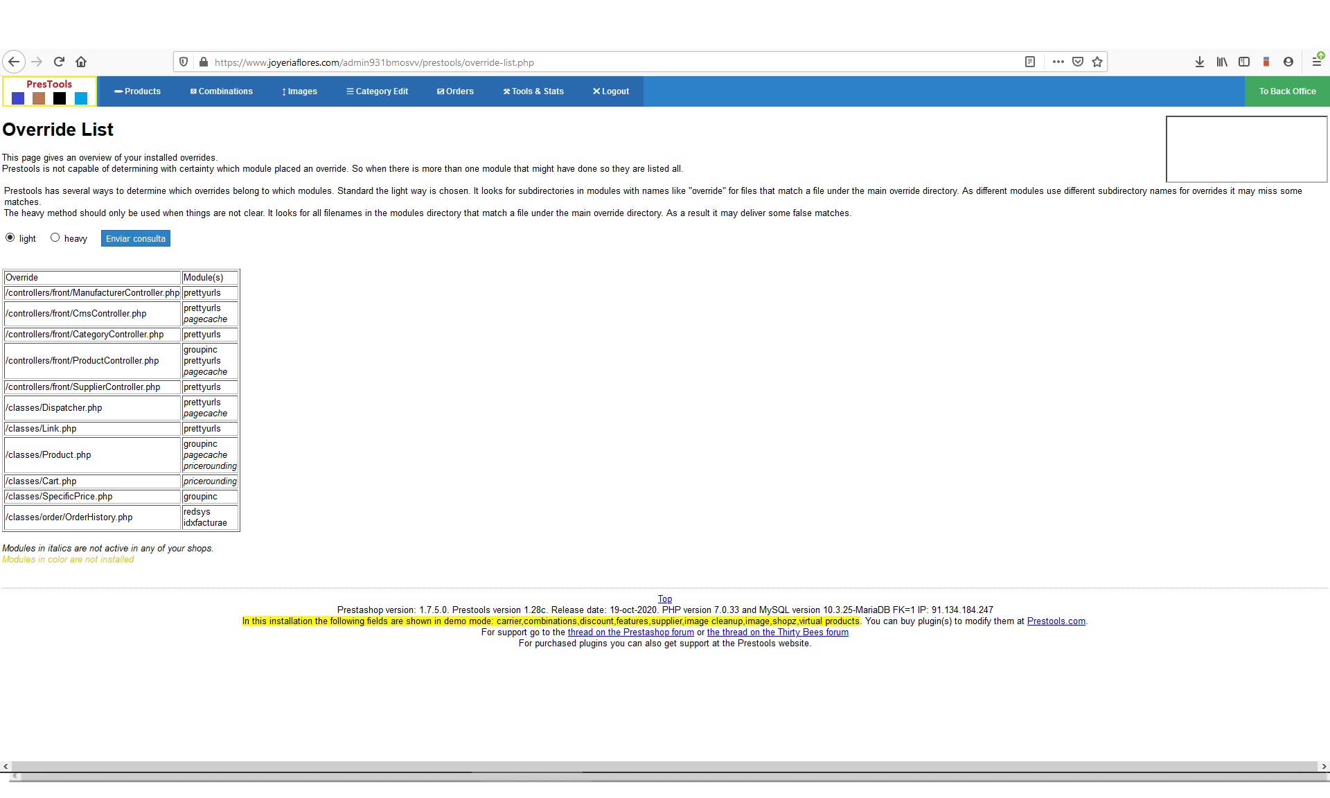Viewport: 1330px width, 798px height.
Task: Open the Tools & Stats menu
Action: [x=533, y=91]
